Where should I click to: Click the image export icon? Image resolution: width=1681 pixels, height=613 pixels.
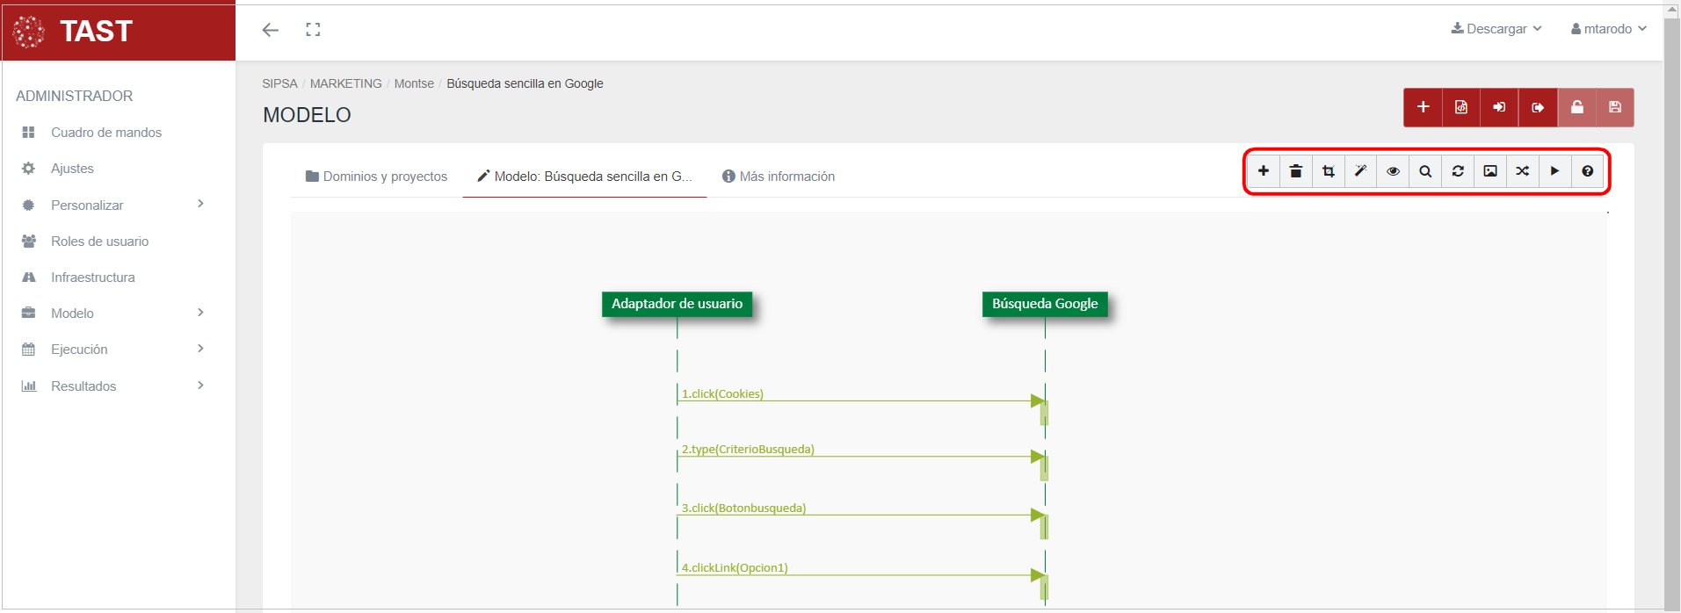1490,171
